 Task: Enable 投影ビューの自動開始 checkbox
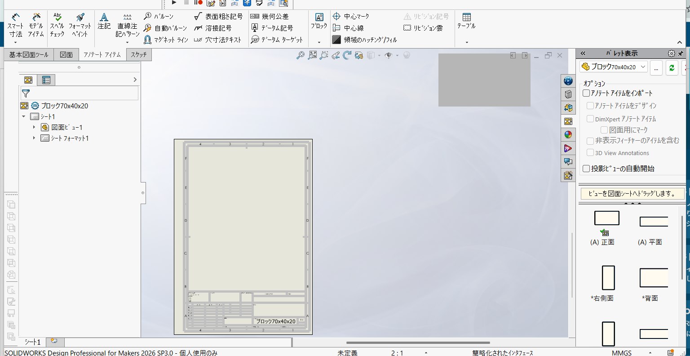[586, 169]
